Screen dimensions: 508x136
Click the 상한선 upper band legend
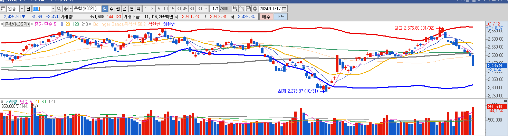(154, 24)
